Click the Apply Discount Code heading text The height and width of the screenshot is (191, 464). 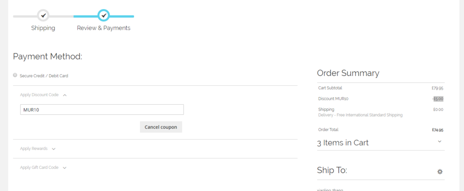(x=39, y=95)
